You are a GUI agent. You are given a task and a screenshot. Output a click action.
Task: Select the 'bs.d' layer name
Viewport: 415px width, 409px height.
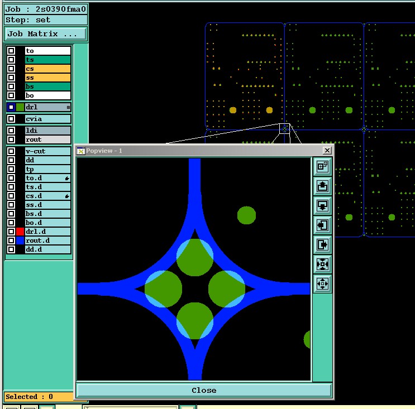pos(48,214)
